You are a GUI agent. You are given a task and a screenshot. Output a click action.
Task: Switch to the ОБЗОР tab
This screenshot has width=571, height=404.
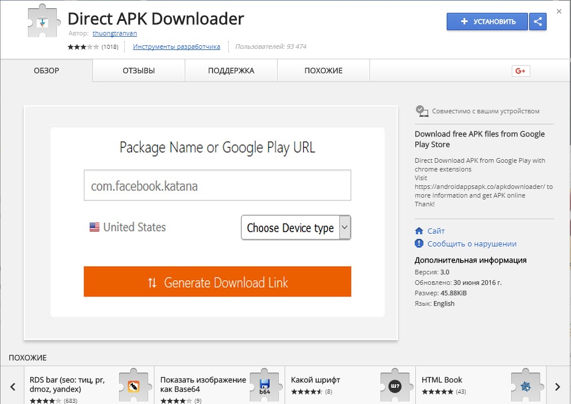click(x=46, y=70)
